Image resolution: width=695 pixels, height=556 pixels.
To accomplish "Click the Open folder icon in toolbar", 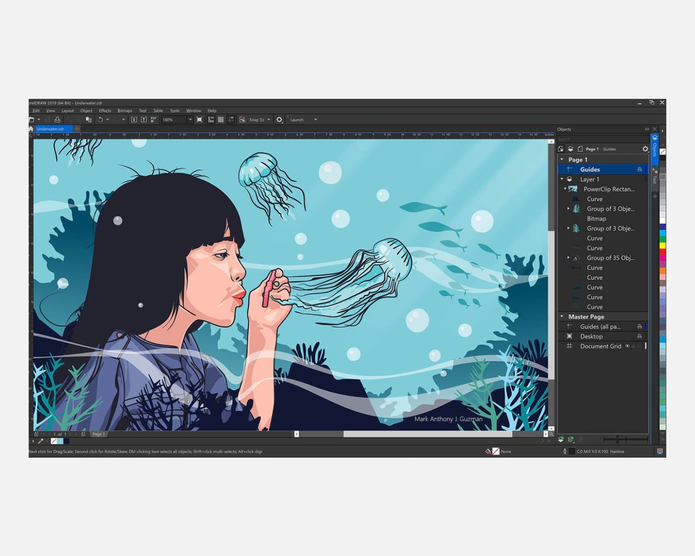I will (31, 119).
